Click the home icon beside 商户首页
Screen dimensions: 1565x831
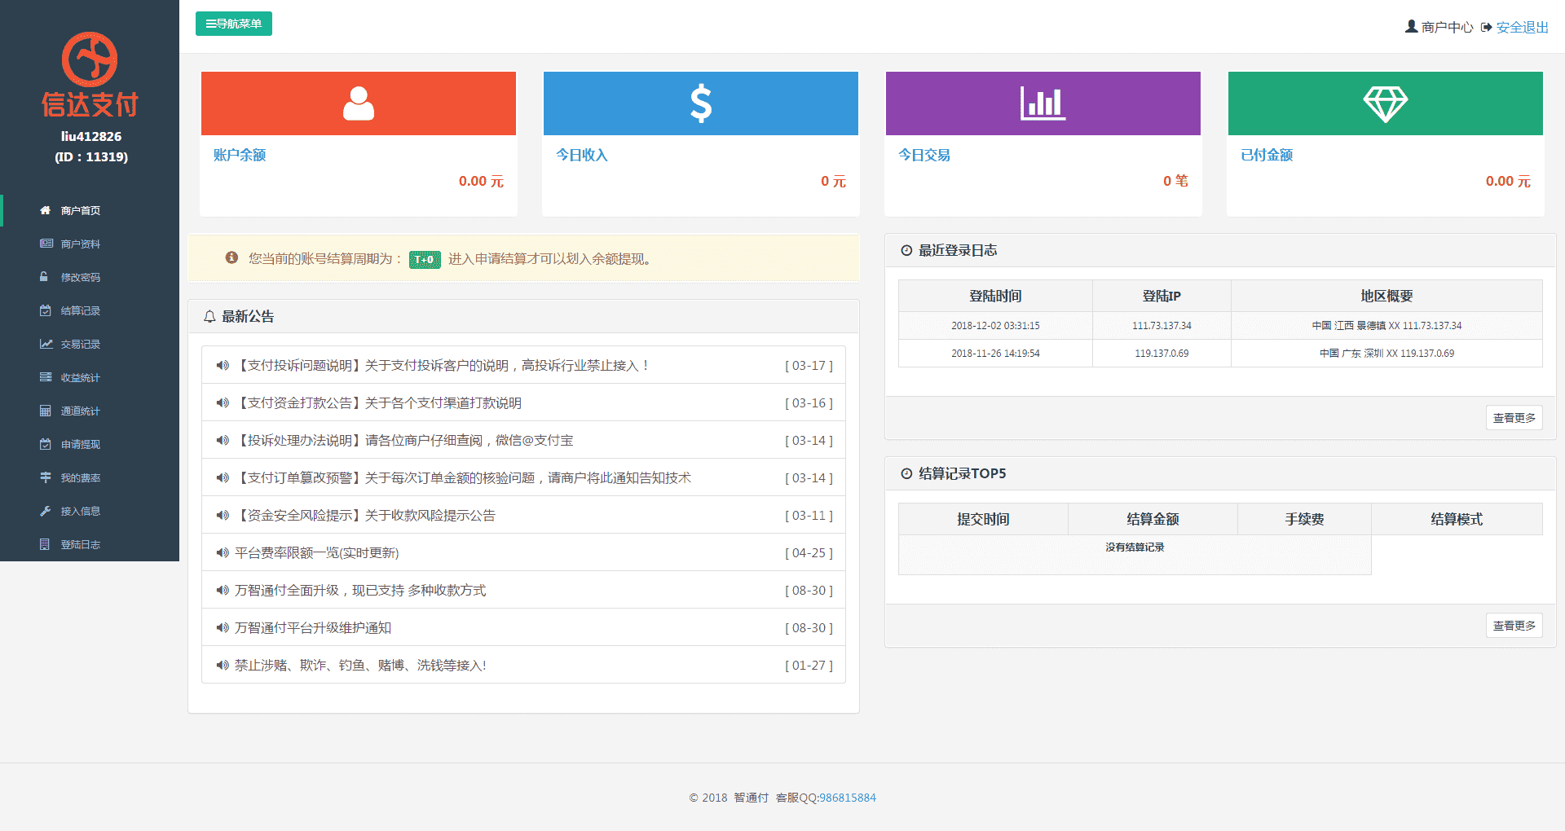pyautogui.click(x=46, y=210)
